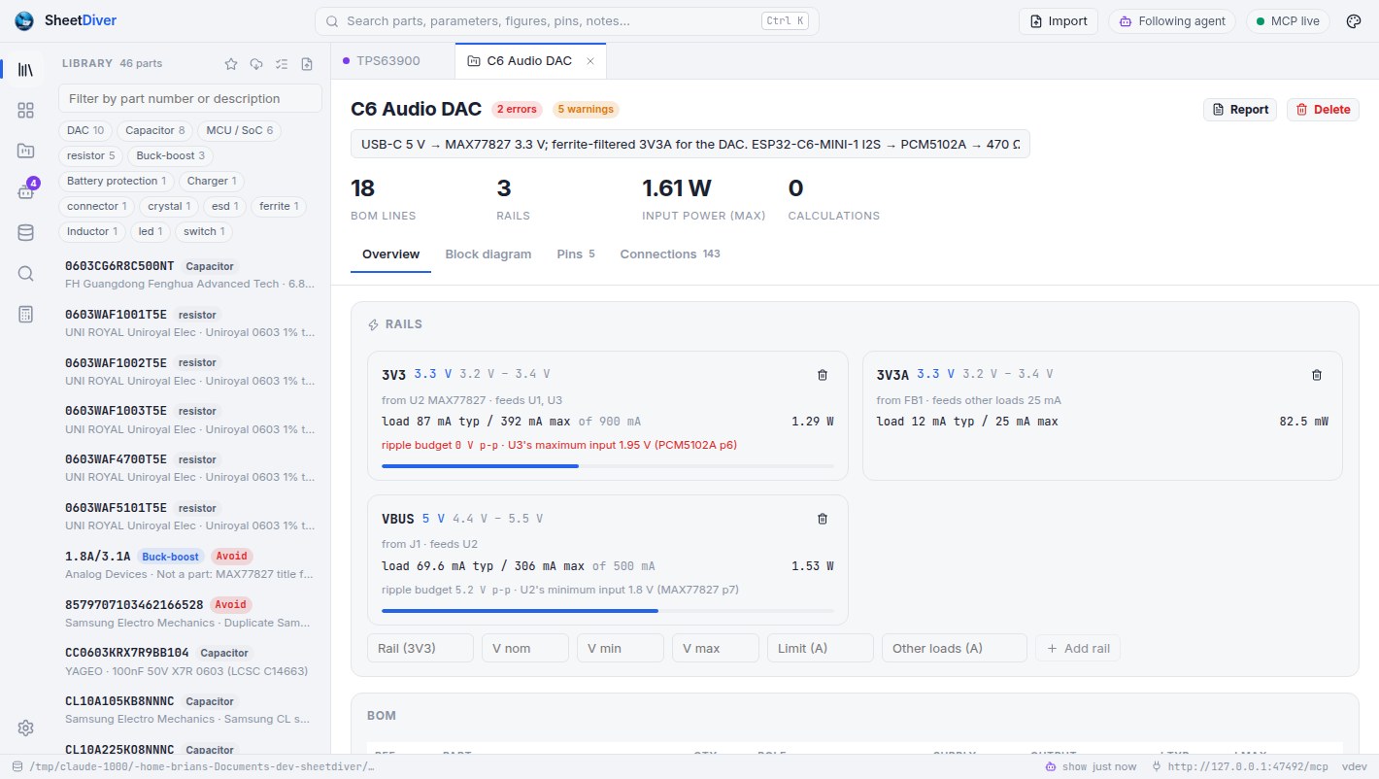Select the CC0603KRX7R9BB104 library part
This screenshot has height=779, width=1379.
coord(190,660)
